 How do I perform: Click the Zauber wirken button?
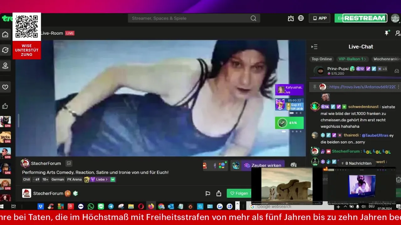point(263,165)
